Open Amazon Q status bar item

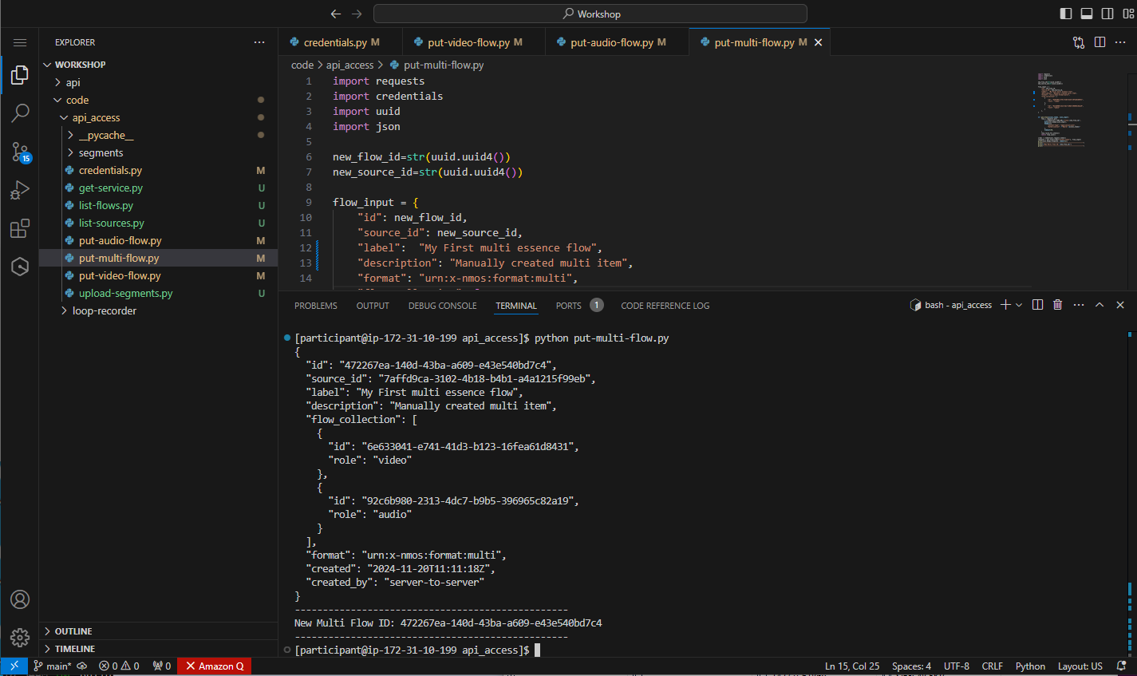[214, 666]
